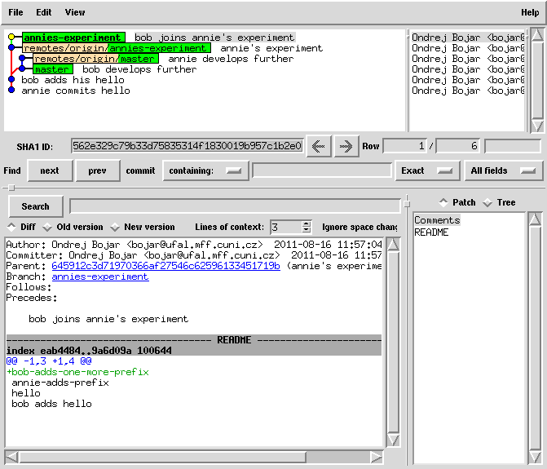Switch to Tree view radio button
The image size is (547, 469).
point(487,202)
